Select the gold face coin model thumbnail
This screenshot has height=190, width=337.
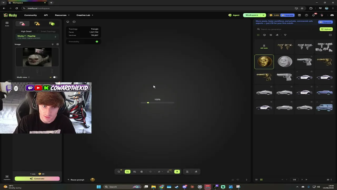264,62
